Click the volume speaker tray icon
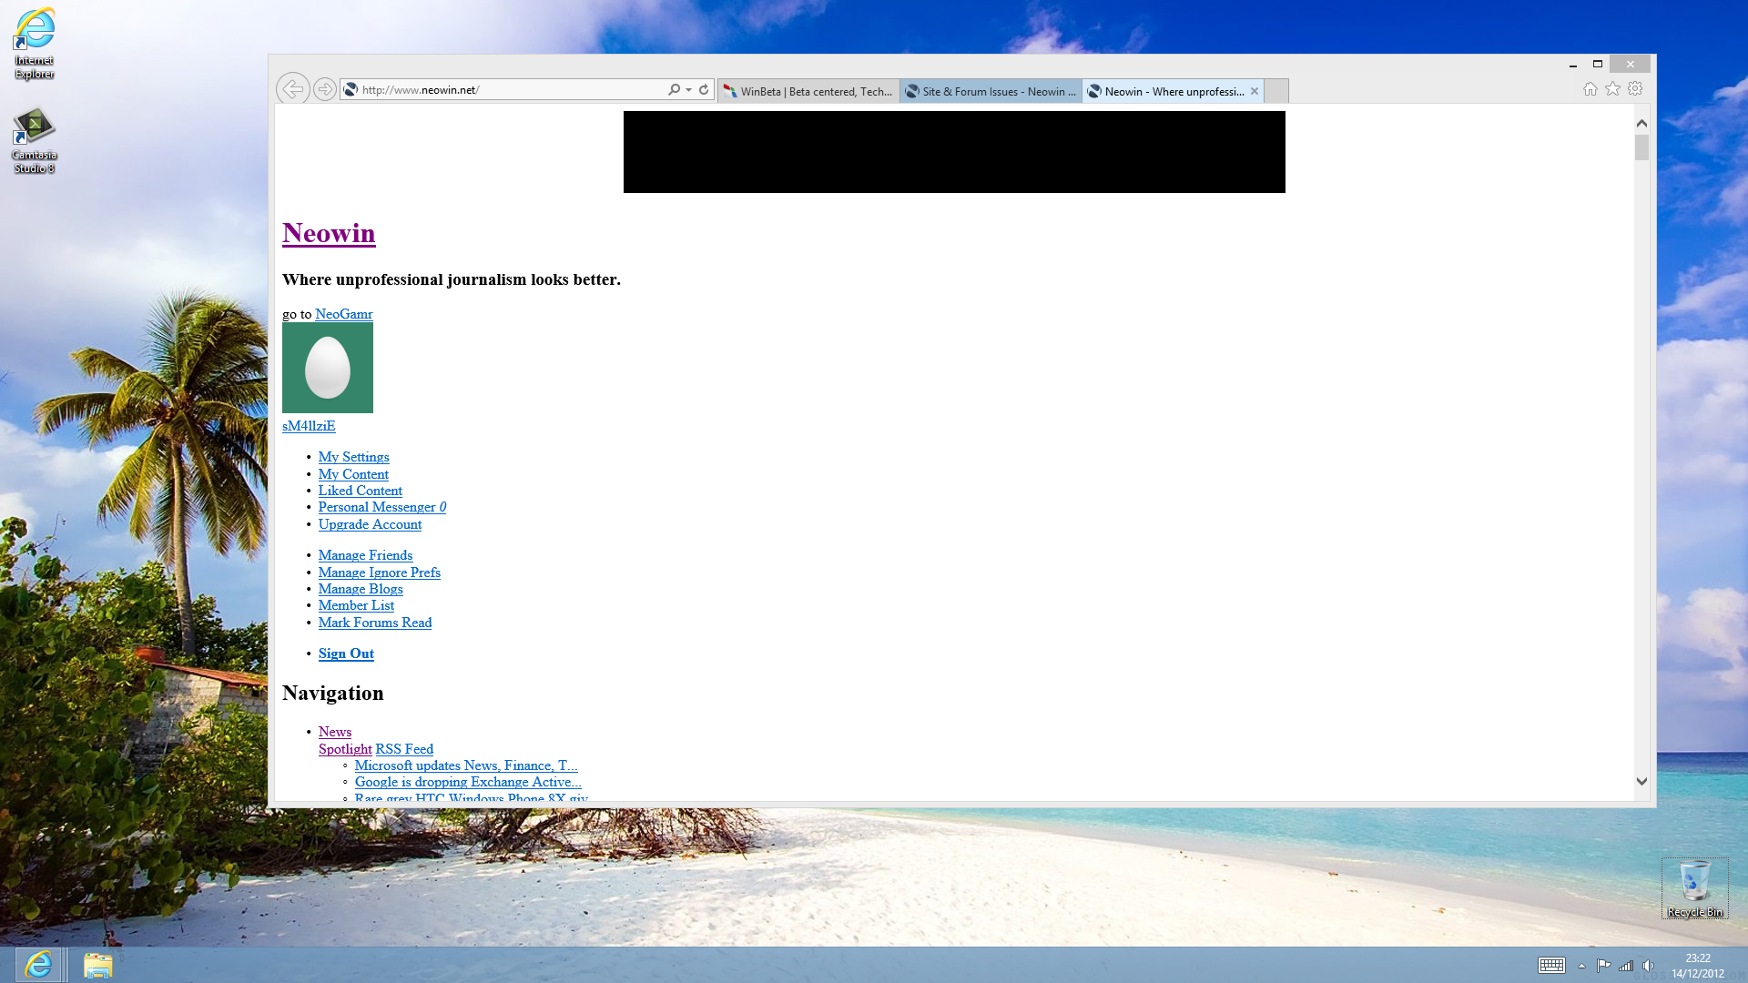Screen dimensions: 1748x983 tap(1648, 966)
